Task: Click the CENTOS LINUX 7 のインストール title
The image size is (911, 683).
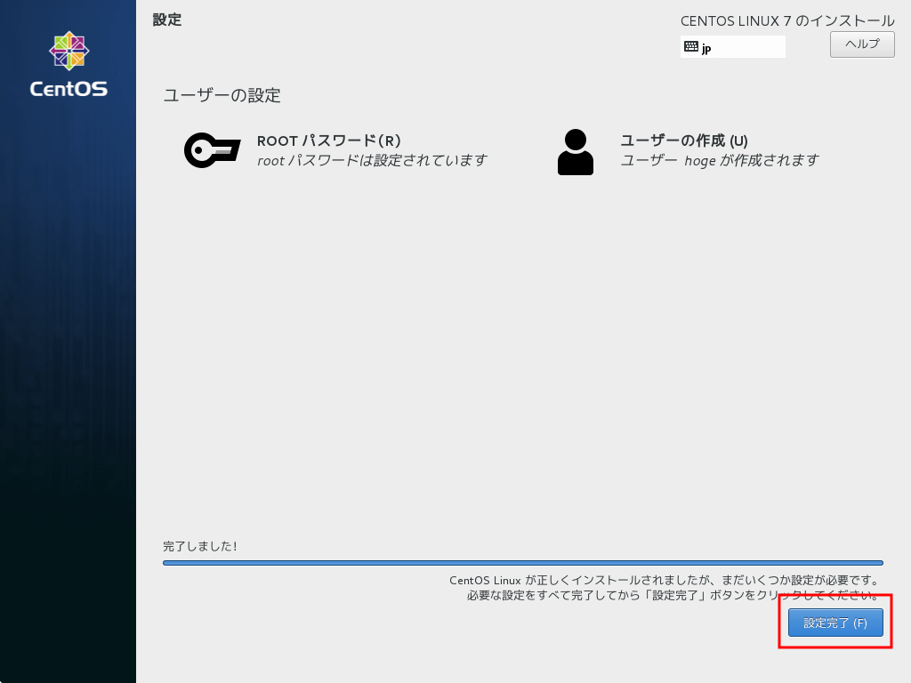Action: click(787, 21)
